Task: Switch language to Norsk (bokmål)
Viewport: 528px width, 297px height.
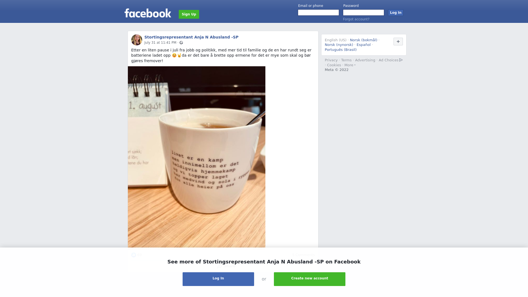Action: point(364,40)
